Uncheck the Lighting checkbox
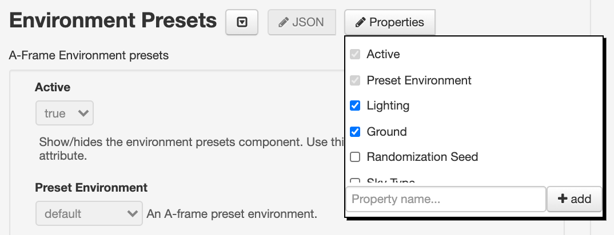The height and width of the screenshot is (235, 614). point(355,106)
